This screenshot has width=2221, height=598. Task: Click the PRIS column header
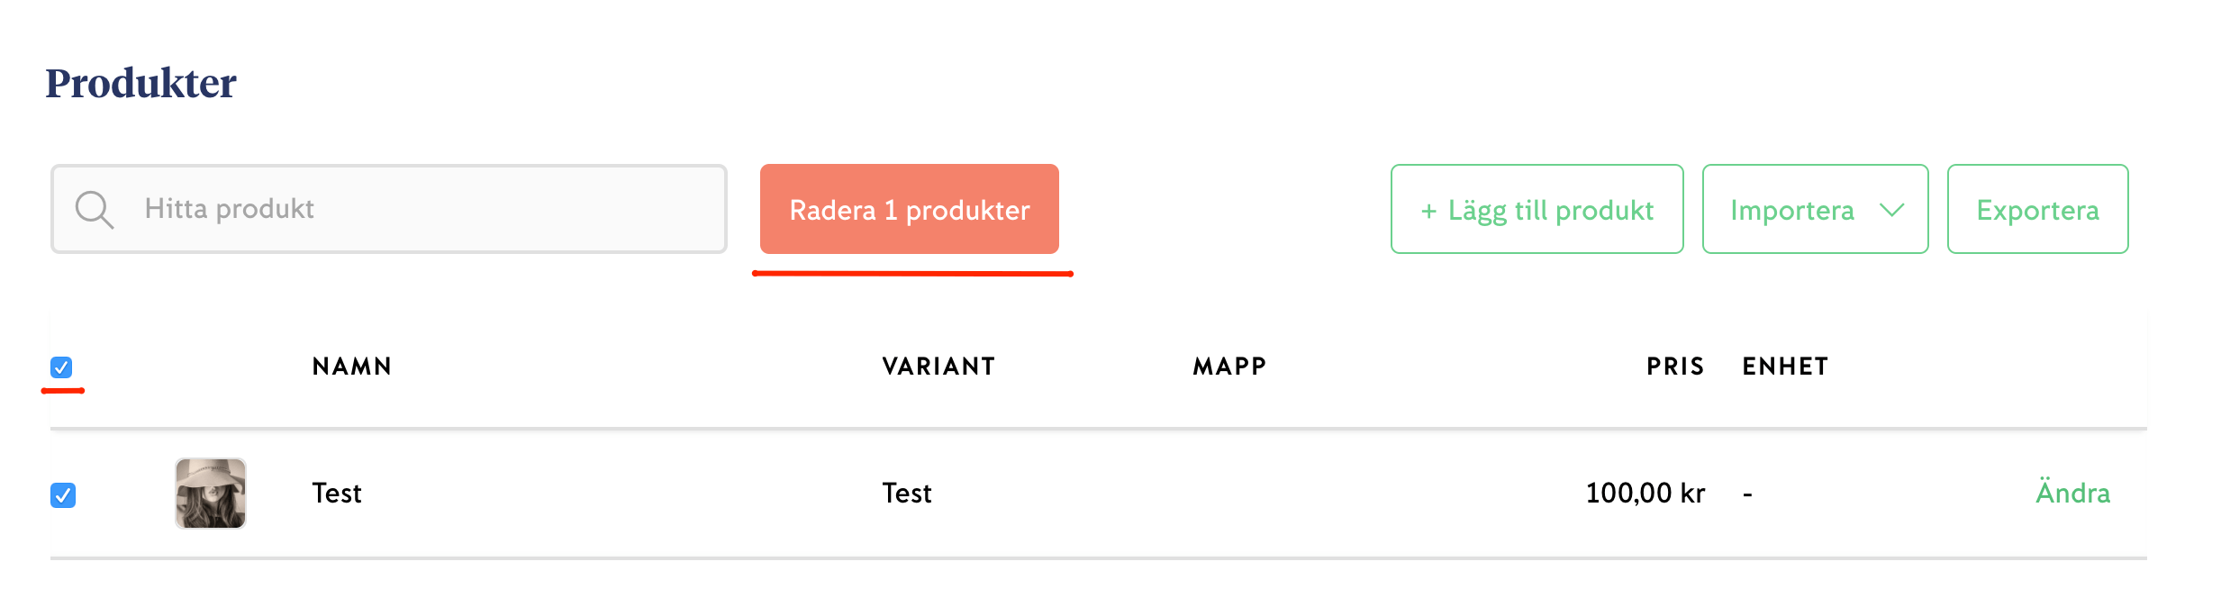(1674, 367)
